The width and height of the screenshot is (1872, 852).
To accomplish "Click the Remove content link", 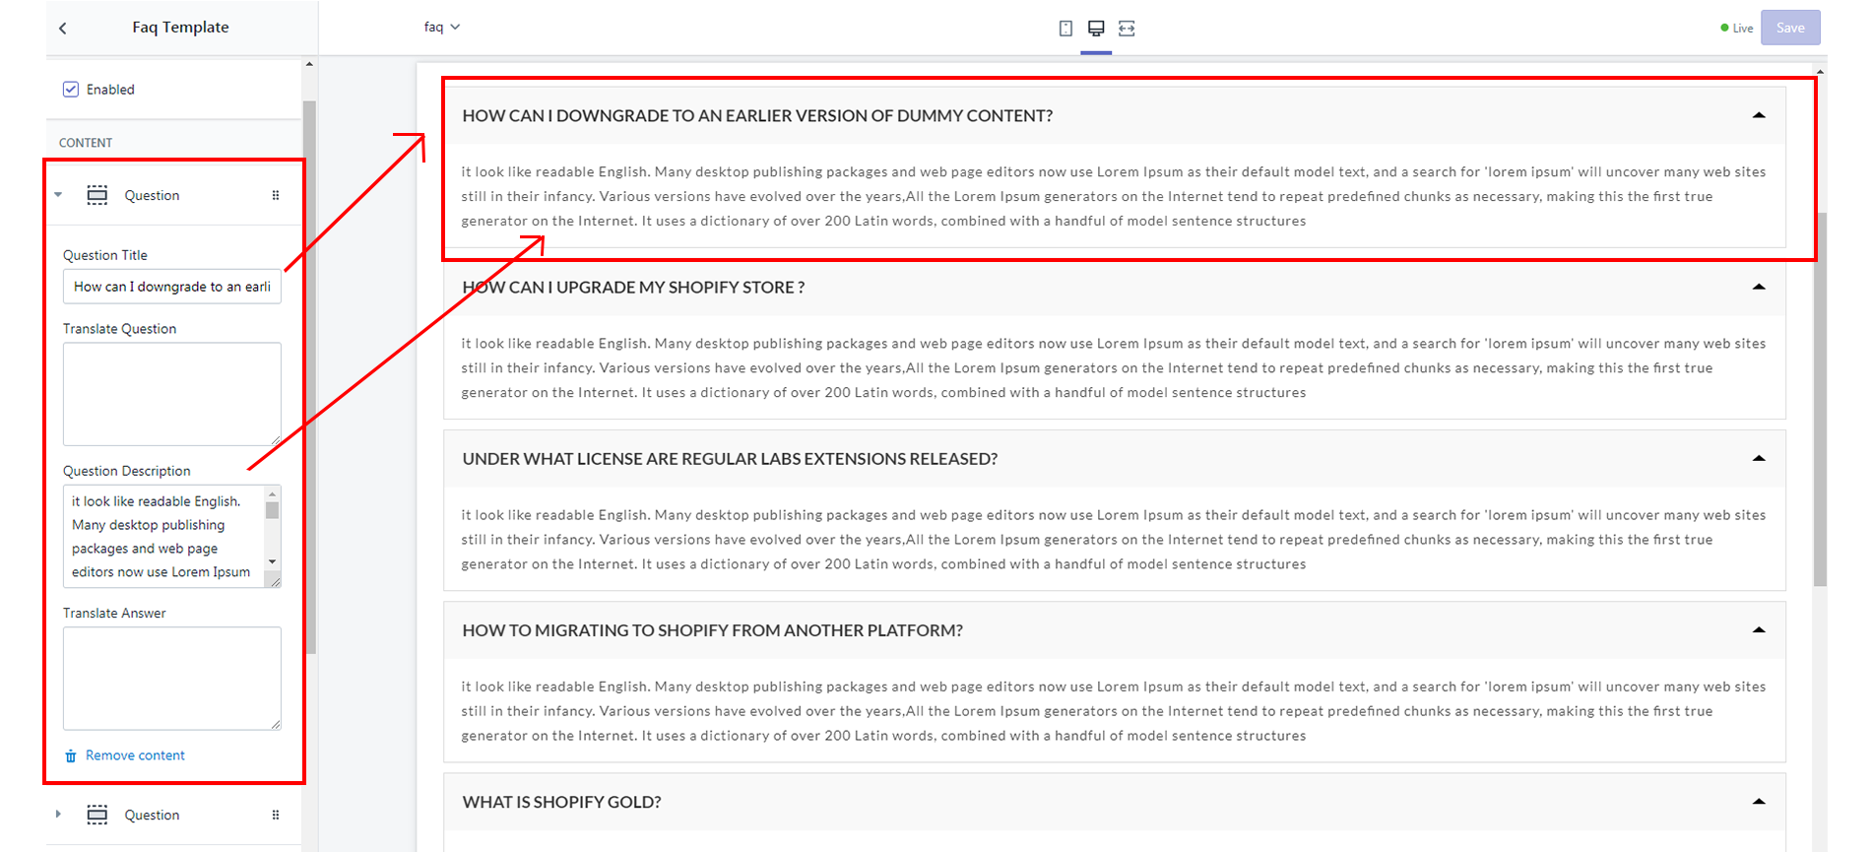I will click(135, 755).
